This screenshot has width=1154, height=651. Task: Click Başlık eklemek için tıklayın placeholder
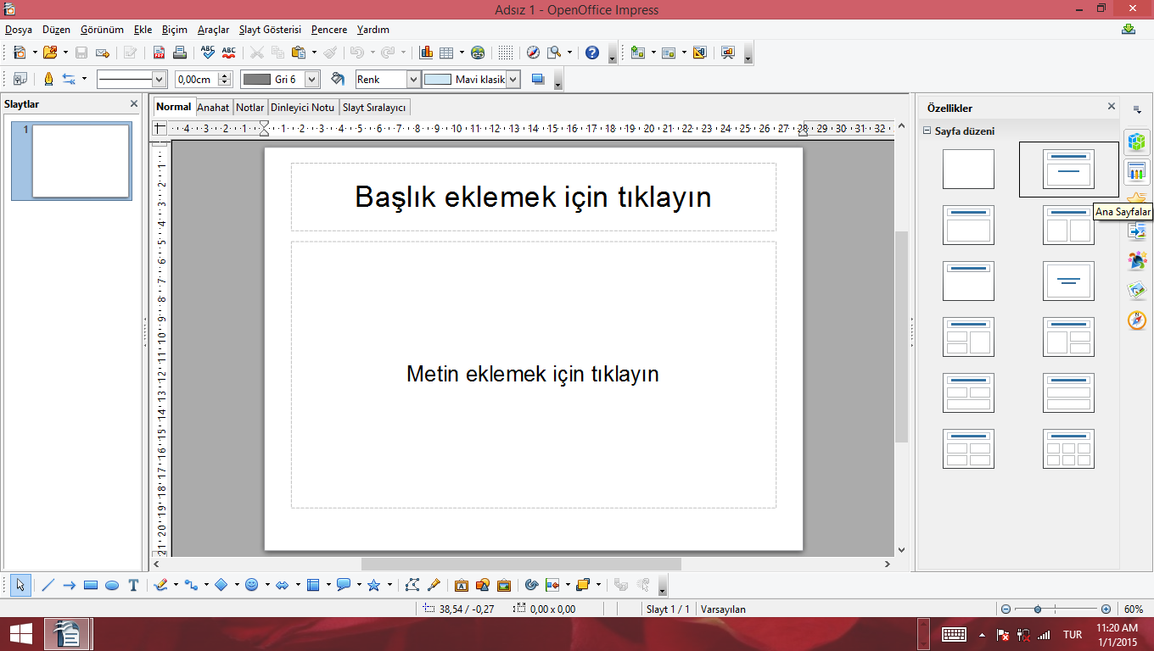(533, 197)
